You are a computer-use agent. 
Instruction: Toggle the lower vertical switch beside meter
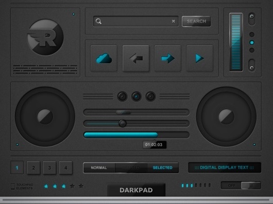(x=252, y=65)
